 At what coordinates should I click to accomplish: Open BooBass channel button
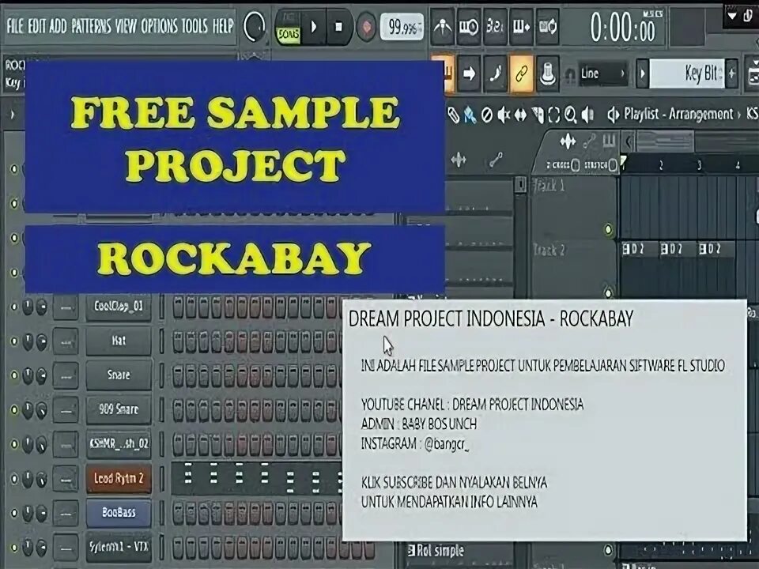tap(119, 513)
